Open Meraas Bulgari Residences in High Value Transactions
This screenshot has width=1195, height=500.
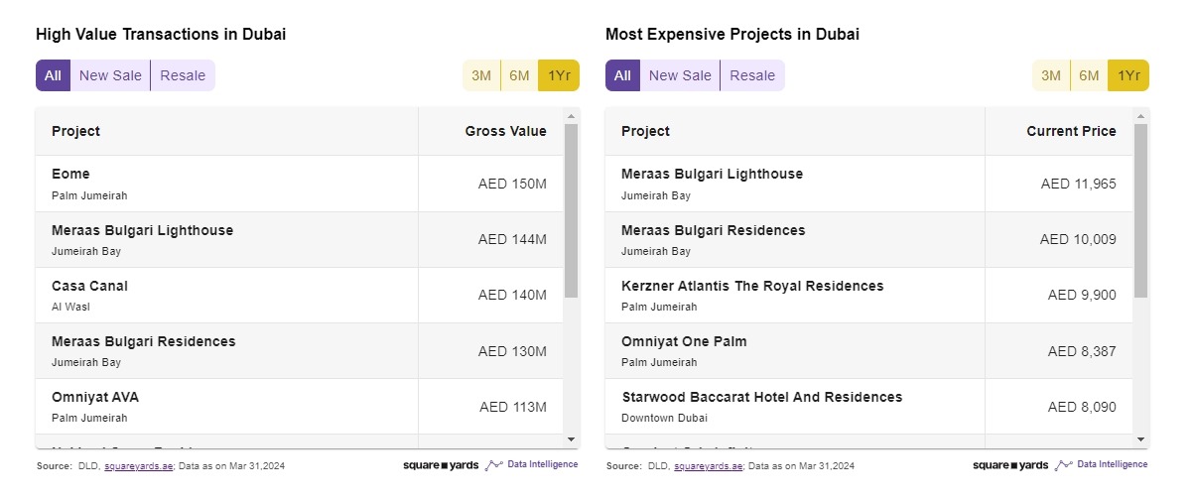[300, 350]
